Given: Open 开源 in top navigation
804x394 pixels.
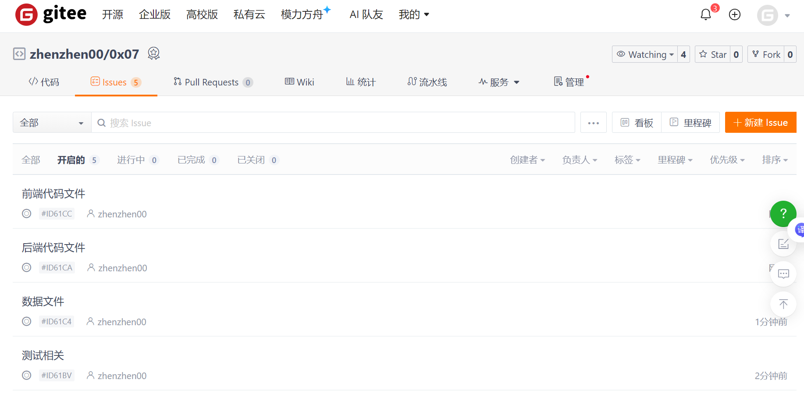Looking at the screenshot, I should click(x=113, y=14).
